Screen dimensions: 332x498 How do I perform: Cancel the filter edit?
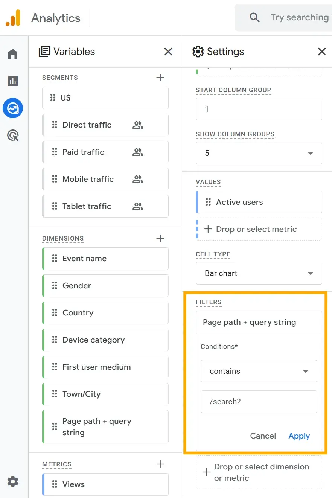[x=263, y=436]
